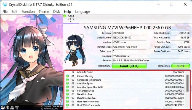Open the Language menu
192x110 pixels.
tap(82, 12)
